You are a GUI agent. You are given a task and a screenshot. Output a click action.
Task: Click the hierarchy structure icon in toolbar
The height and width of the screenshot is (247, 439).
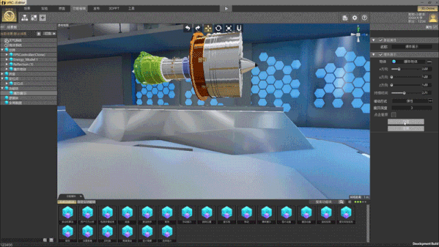pos(25,18)
